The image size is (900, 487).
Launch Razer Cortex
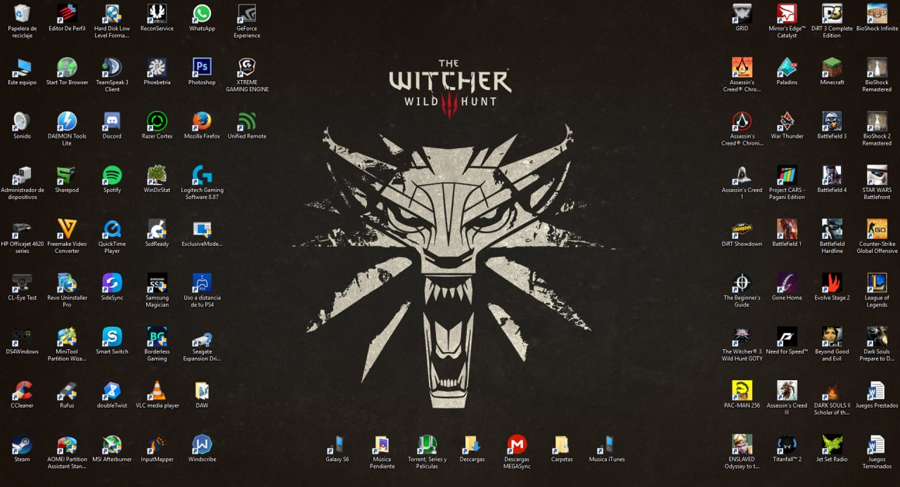[157, 122]
